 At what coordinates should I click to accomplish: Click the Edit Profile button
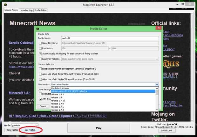(x=30, y=130)
